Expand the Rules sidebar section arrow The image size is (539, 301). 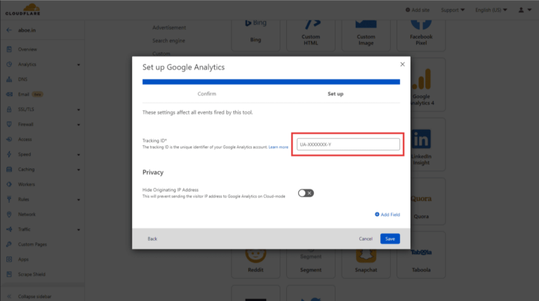point(79,200)
